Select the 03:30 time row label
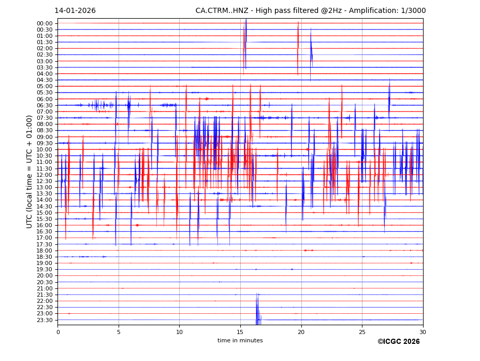The image size is (480, 361). (45, 67)
